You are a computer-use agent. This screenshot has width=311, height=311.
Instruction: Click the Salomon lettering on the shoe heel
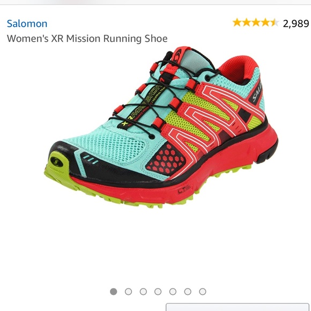(x=257, y=92)
